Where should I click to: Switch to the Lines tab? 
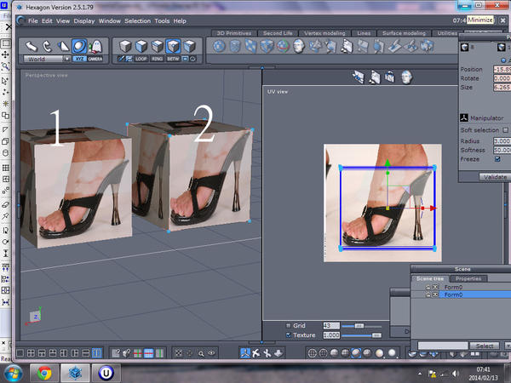(x=364, y=33)
